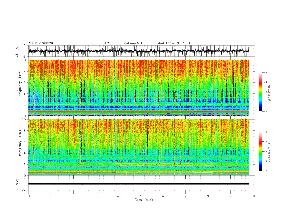
Task: Click the time axis tick label '10'
Action: click(x=253, y=196)
